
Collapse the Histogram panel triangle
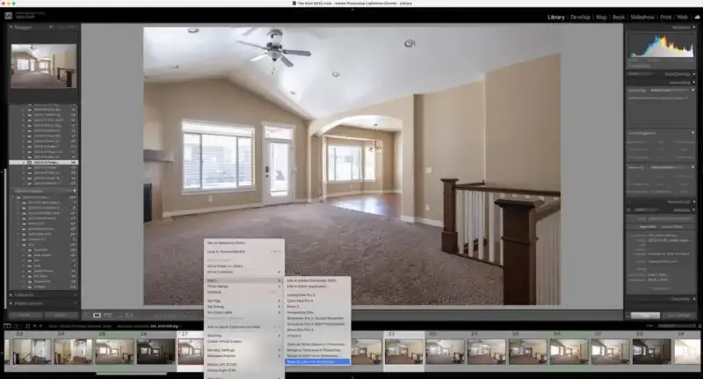pyautogui.click(x=693, y=27)
